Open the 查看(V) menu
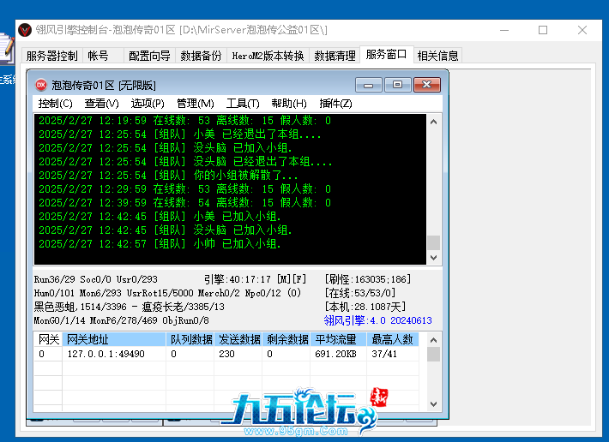This screenshot has width=609, height=442. coord(101,104)
